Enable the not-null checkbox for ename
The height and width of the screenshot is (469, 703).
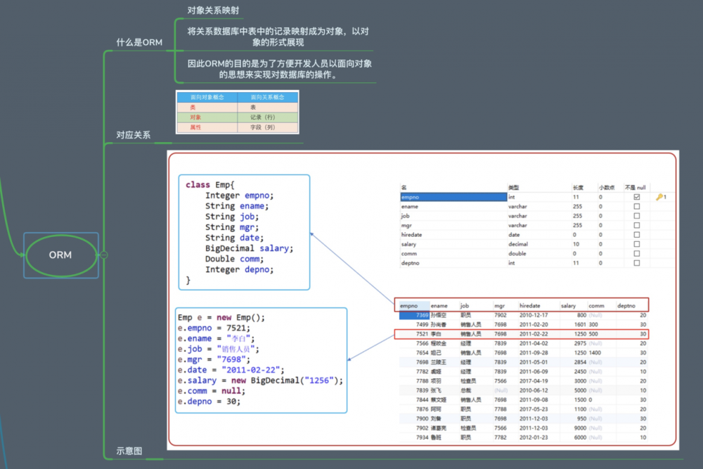click(x=636, y=206)
